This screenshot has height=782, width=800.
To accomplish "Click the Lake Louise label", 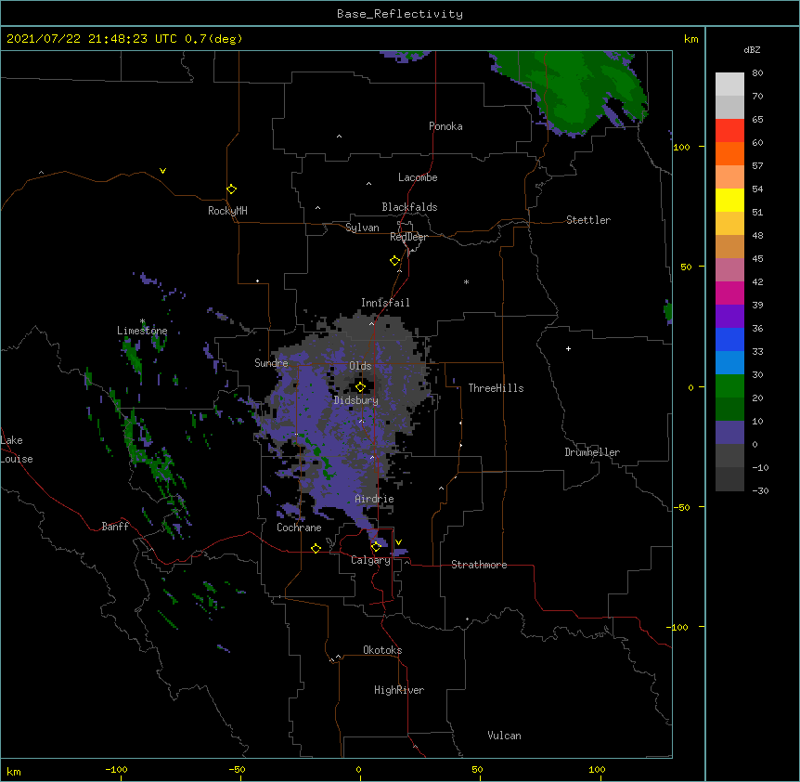I will 16,450.
